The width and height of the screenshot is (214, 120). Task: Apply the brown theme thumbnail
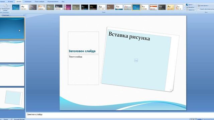coord(110,7)
